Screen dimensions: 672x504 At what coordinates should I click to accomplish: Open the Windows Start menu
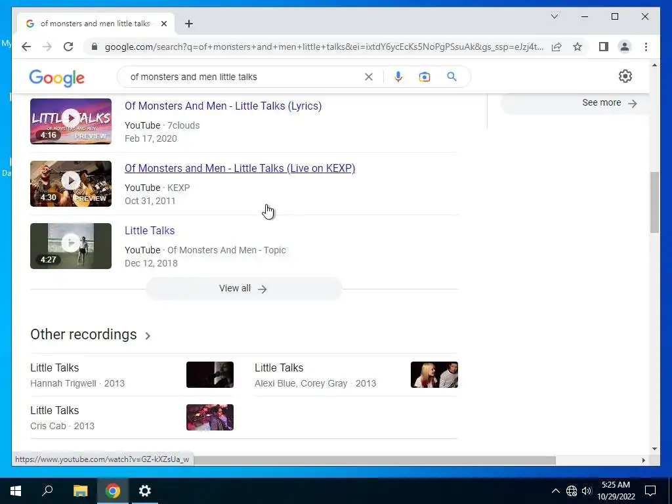[16, 491]
